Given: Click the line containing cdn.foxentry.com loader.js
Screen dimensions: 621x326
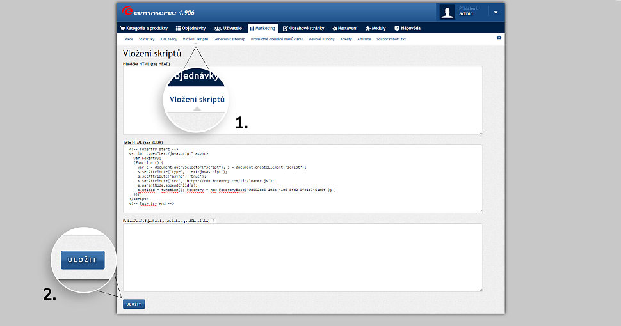Looking at the screenshot, I should [206, 181].
